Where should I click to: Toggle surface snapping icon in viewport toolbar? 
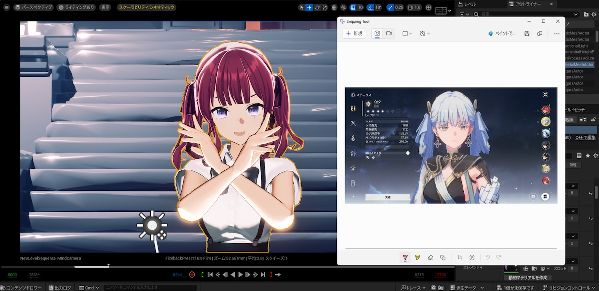pyautogui.click(x=343, y=8)
